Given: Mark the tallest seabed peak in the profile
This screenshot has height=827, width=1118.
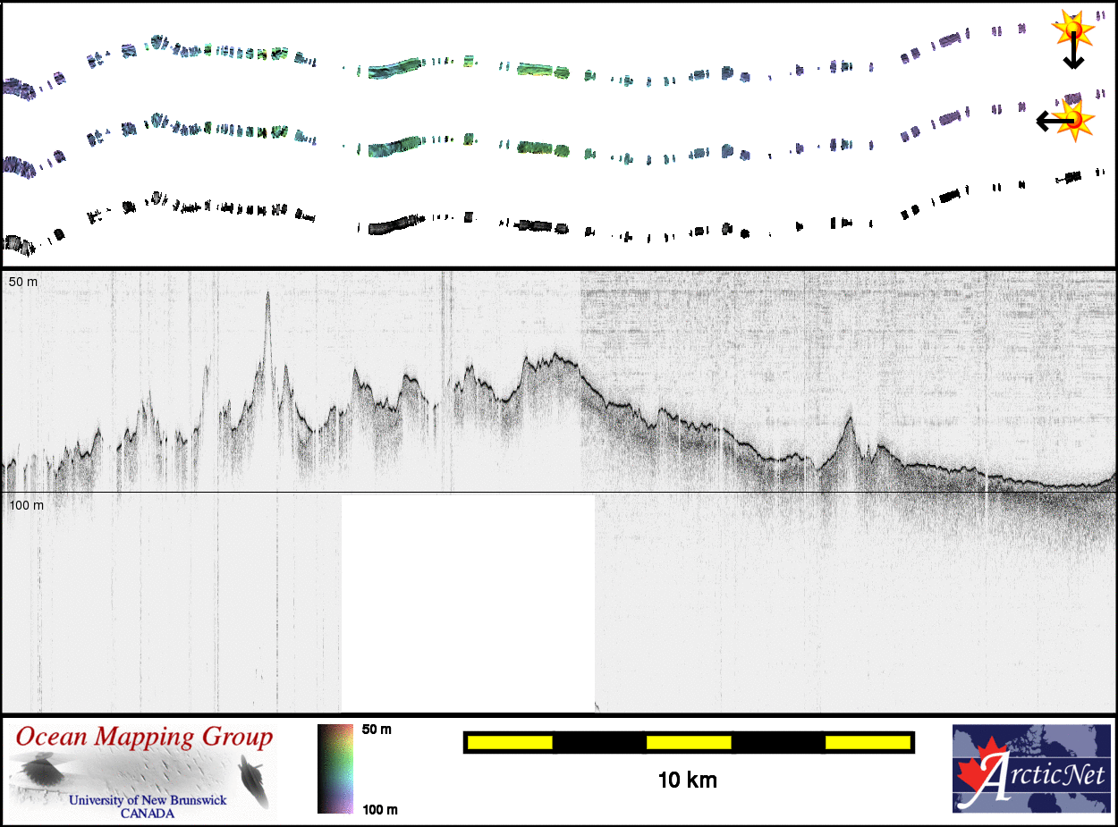Looking at the screenshot, I should [267, 300].
